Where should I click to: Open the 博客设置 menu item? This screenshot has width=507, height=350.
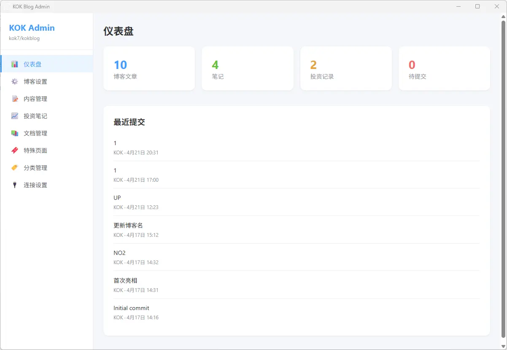click(35, 82)
